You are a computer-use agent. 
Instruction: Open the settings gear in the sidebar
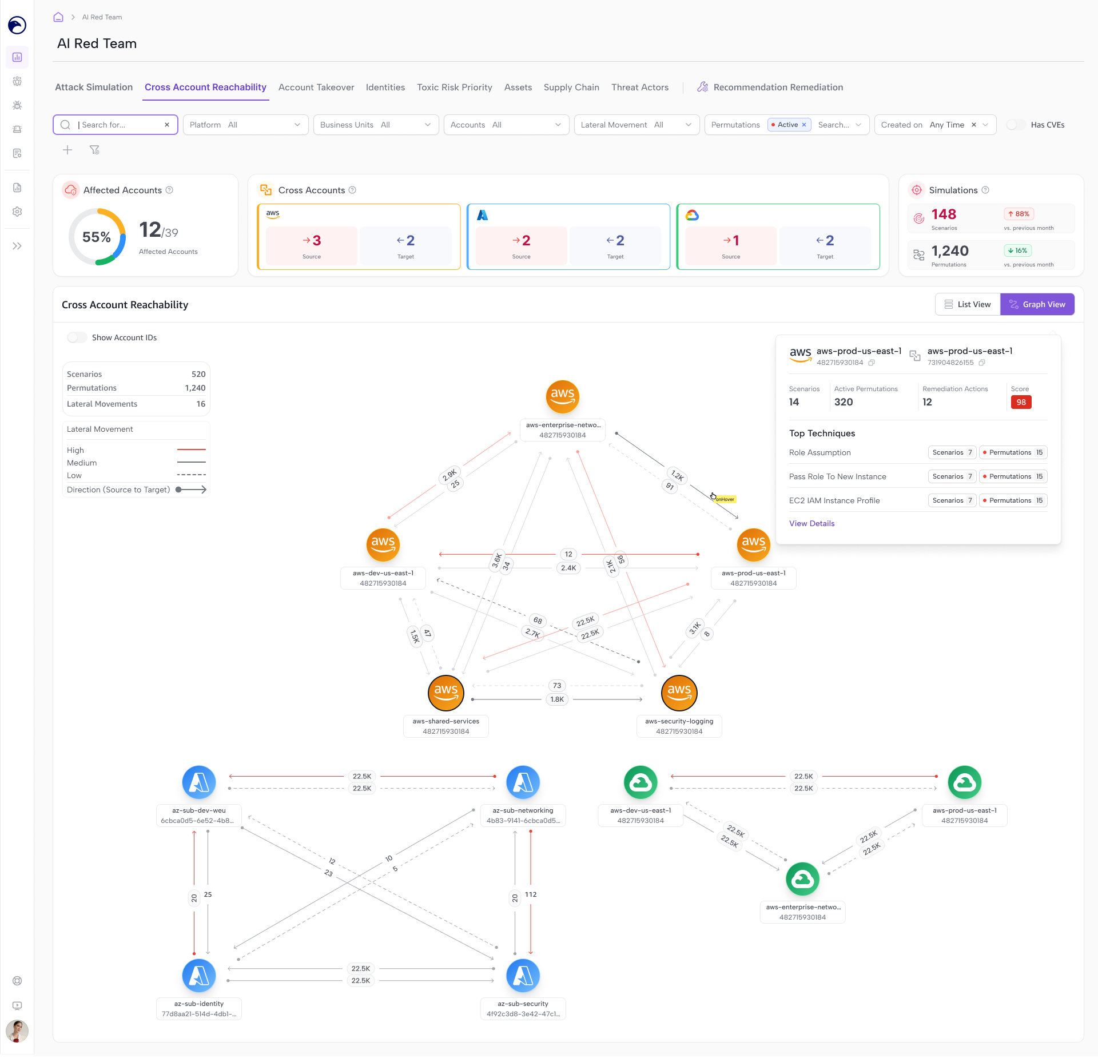(x=17, y=212)
